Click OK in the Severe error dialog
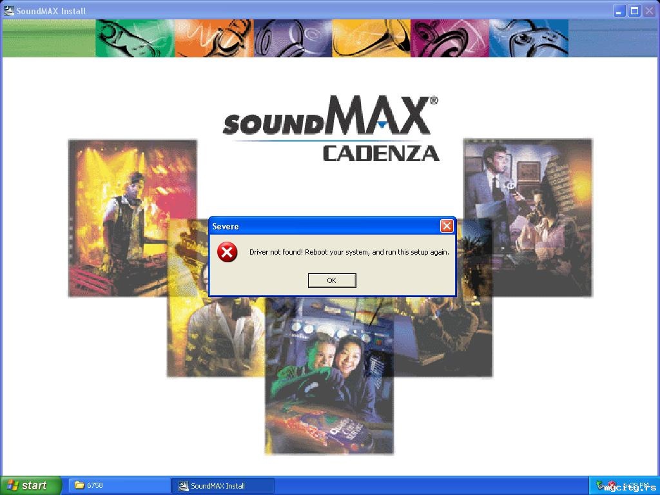This screenshot has width=660, height=495. (332, 280)
